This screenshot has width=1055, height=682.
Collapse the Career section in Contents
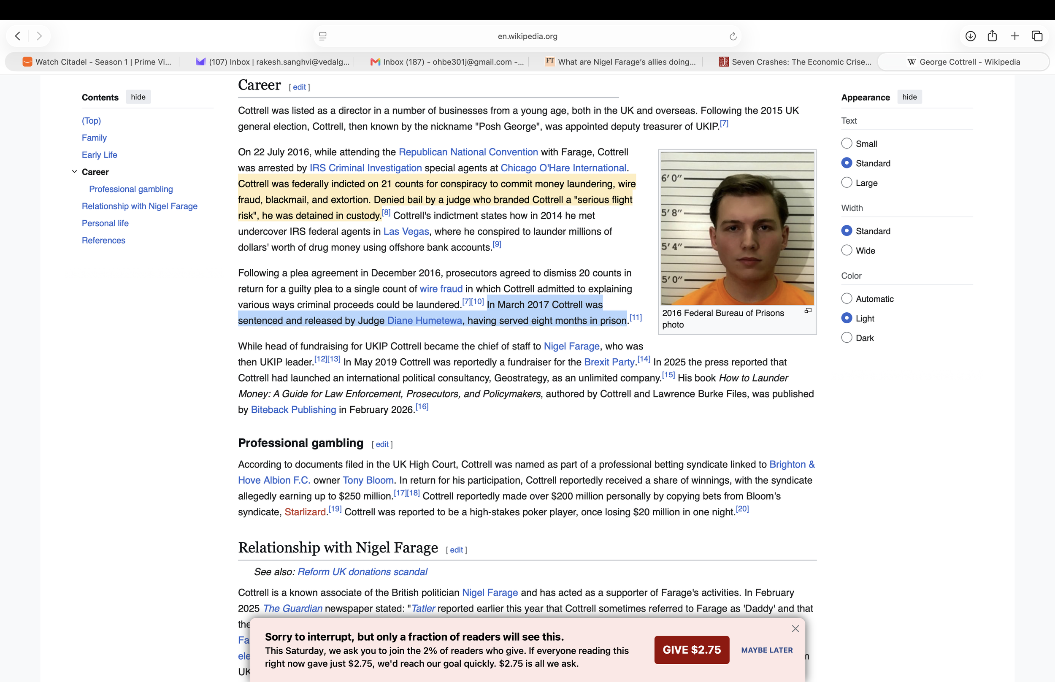pyautogui.click(x=74, y=171)
